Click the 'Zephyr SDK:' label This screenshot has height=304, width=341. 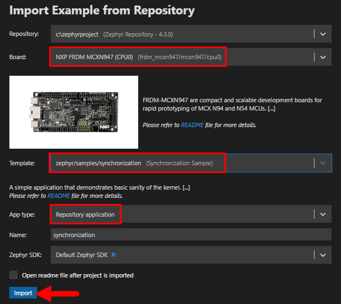(25, 255)
